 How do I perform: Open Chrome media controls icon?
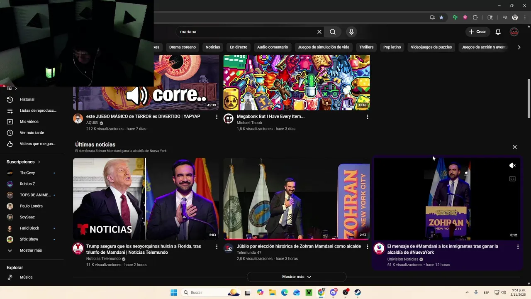click(505, 17)
